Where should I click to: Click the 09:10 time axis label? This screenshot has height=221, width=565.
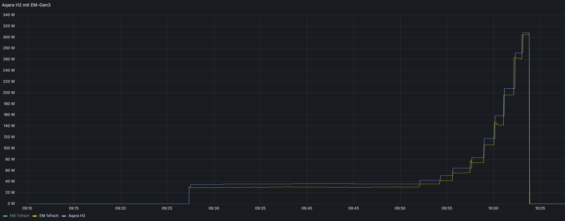(x=27, y=208)
